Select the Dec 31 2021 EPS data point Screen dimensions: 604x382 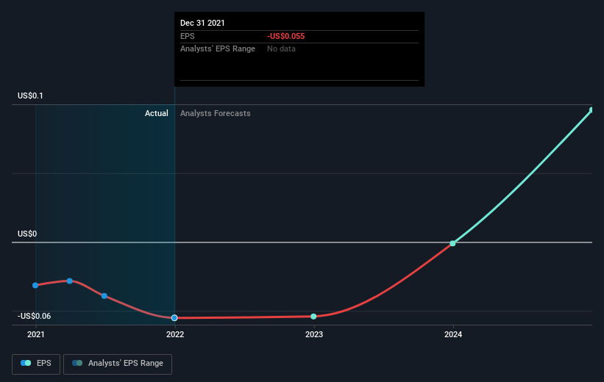(174, 318)
